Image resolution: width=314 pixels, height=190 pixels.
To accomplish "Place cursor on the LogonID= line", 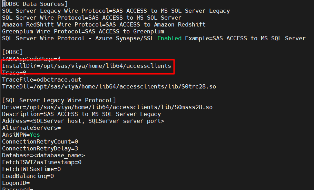I will point(16,183).
